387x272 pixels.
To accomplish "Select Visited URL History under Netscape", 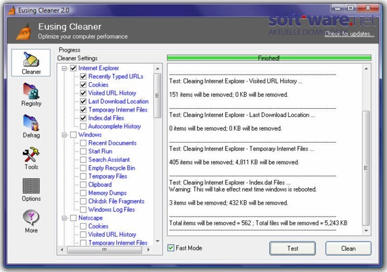I will [x=112, y=234].
